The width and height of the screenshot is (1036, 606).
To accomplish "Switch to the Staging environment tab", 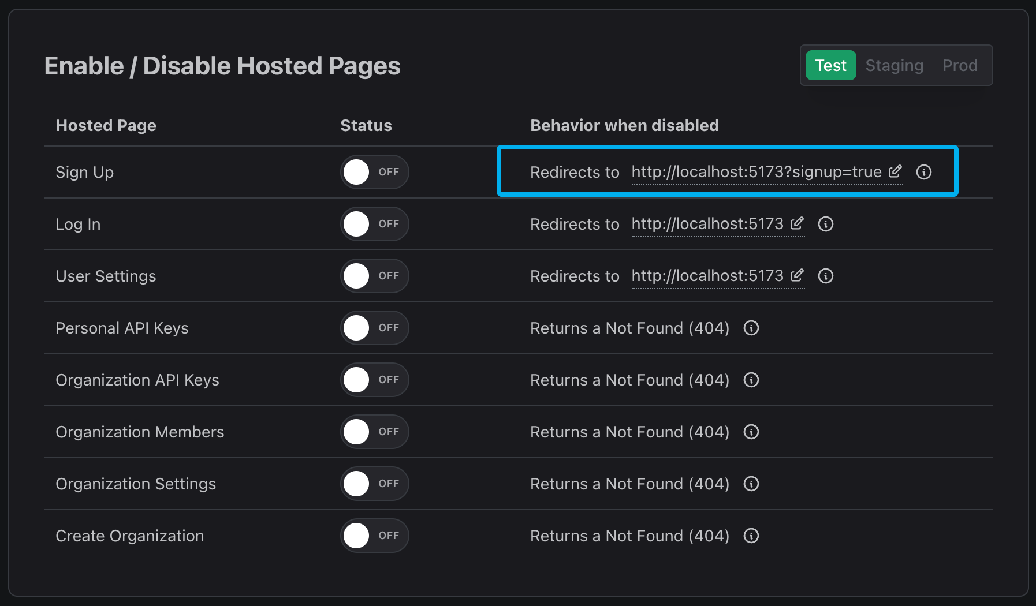I will 894,65.
